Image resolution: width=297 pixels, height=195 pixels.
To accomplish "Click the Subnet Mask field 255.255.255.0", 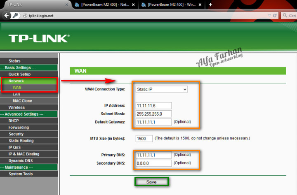I will click(x=153, y=114).
